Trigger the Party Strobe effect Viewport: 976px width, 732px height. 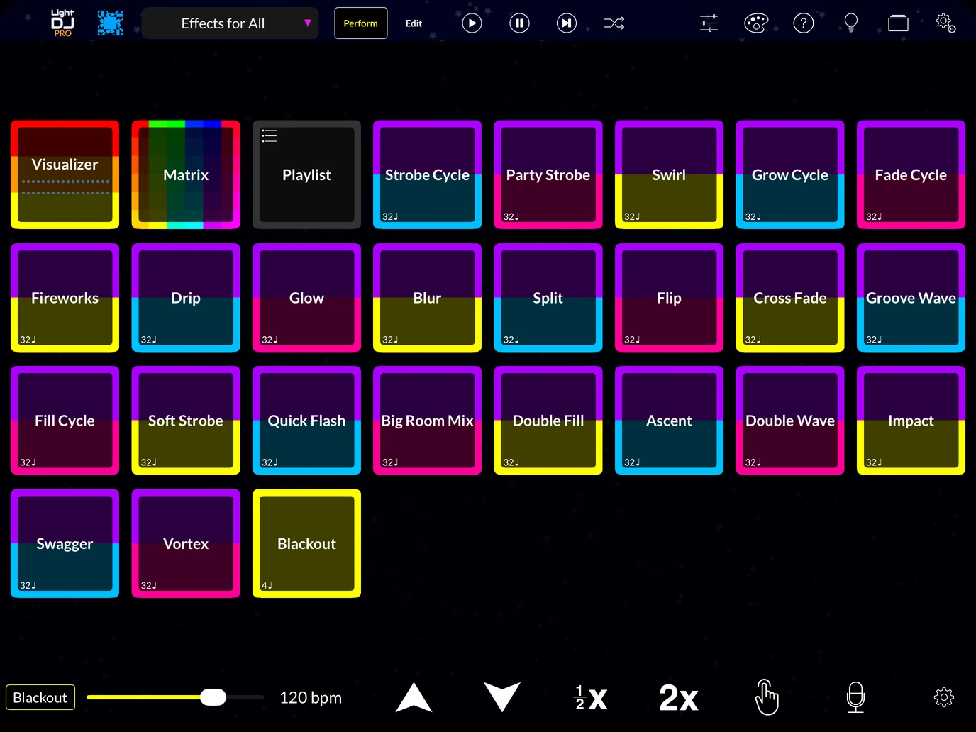coord(548,174)
